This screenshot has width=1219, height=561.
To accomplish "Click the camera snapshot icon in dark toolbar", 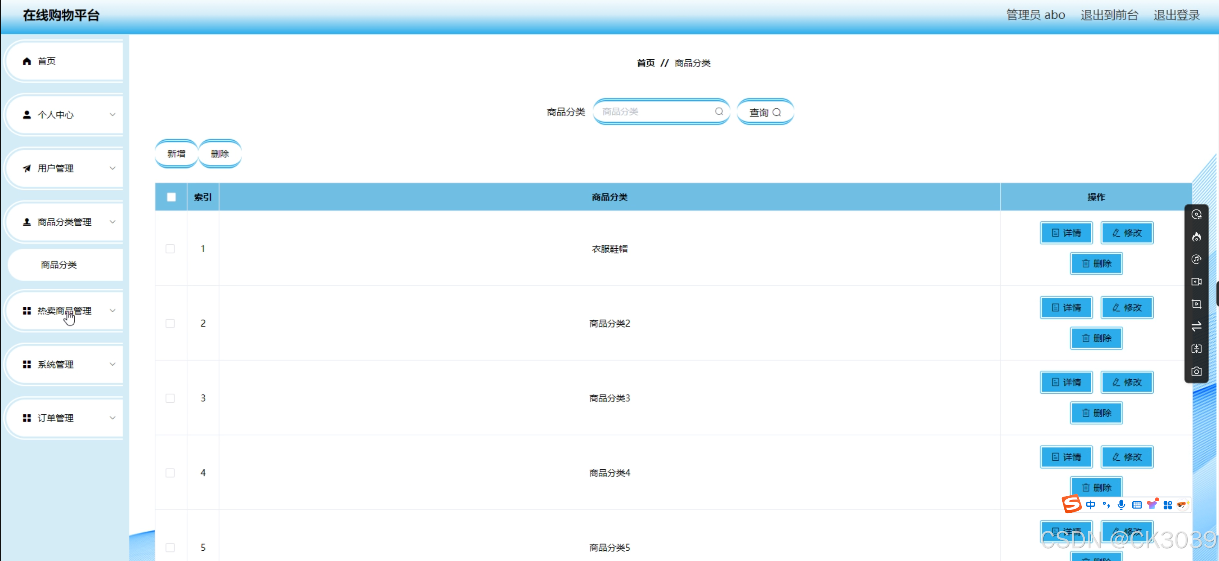I will coord(1196,372).
